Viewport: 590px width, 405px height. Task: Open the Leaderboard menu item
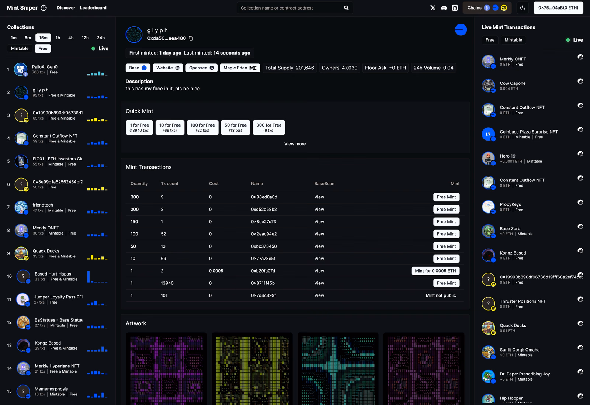click(93, 8)
